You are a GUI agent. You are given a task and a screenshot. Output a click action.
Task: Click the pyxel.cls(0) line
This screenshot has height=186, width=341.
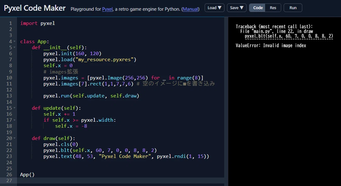coord(61,144)
